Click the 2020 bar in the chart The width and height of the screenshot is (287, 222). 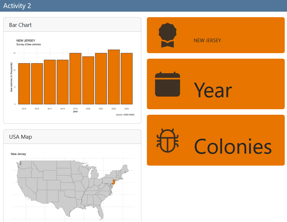(88, 80)
